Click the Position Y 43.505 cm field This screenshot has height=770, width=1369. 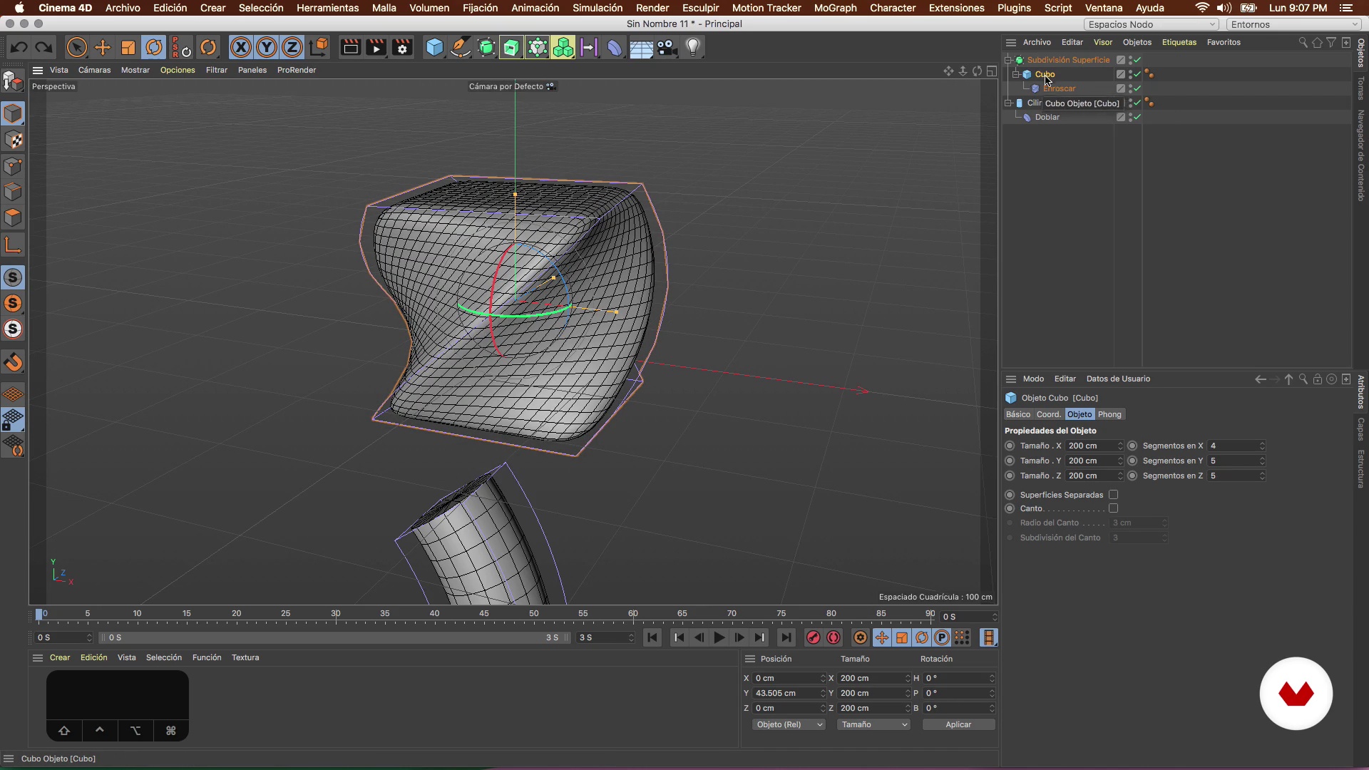(788, 693)
